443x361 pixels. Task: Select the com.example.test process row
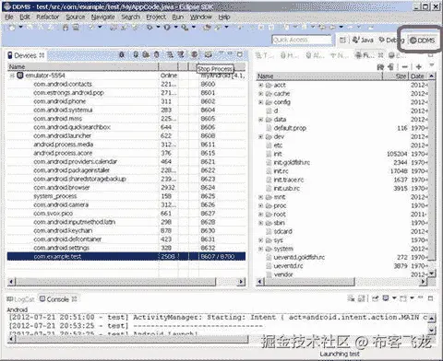(126, 256)
